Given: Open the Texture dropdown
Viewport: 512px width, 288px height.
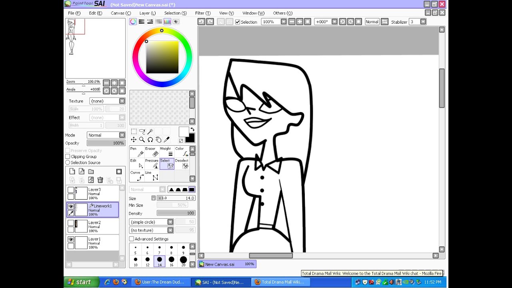Looking at the screenshot, I should pos(107,101).
